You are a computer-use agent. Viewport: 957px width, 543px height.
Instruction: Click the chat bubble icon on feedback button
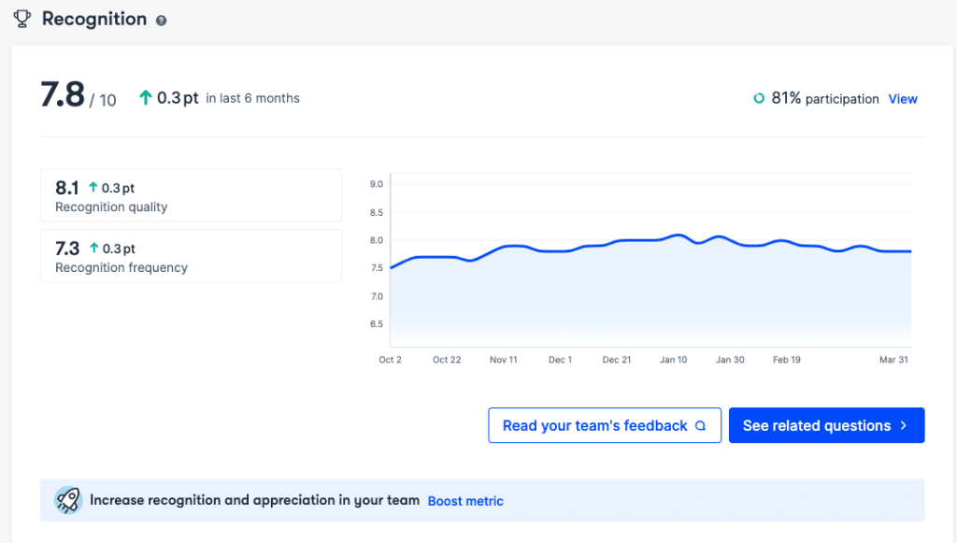700,426
